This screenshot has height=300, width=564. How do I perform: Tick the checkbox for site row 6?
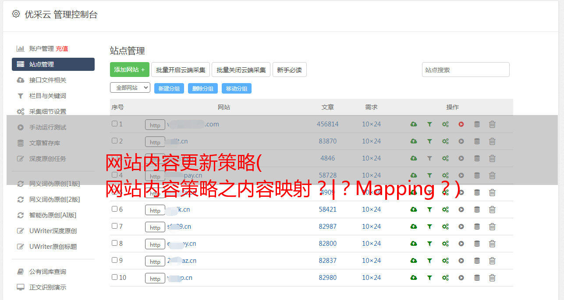[114, 209]
